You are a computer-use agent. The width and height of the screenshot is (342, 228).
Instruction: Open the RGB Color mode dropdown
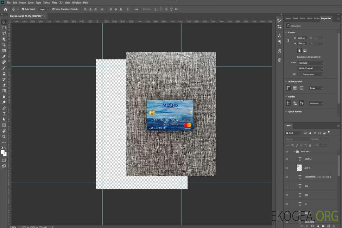(x=310, y=63)
